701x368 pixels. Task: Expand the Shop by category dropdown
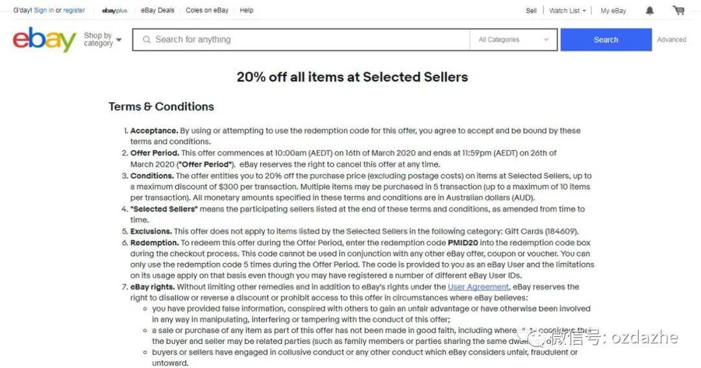coord(103,40)
